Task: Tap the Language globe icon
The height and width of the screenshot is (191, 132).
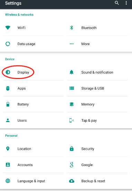Action: click(8, 181)
